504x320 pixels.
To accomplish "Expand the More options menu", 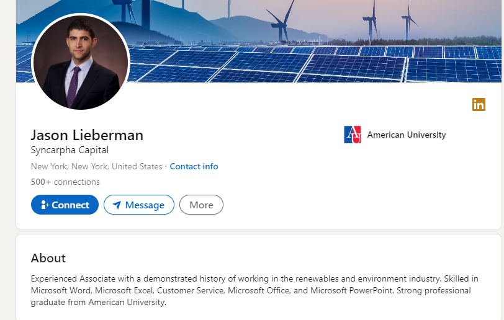I will click(x=201, y=205).
